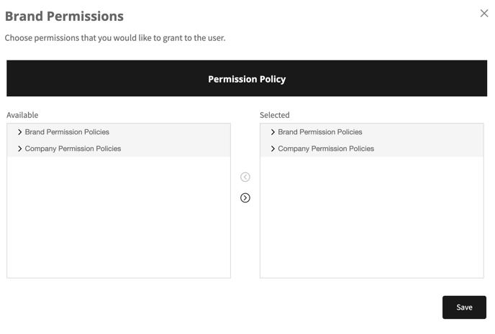This screenshot has height=334, width=495.
Task: Expand Brand Permission Policies chevron under Selected
Action: click(273, 132)
